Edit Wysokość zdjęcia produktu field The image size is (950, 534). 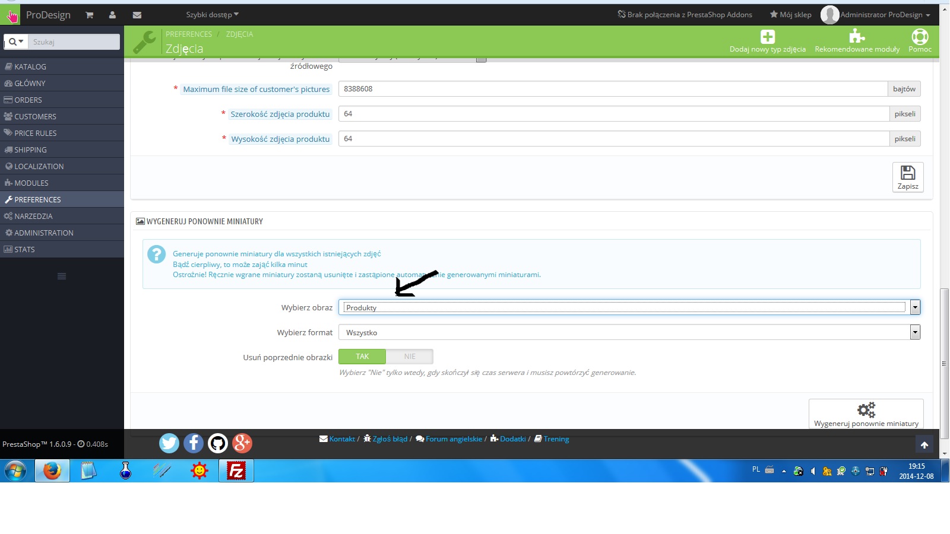click(x=614, y=139)
